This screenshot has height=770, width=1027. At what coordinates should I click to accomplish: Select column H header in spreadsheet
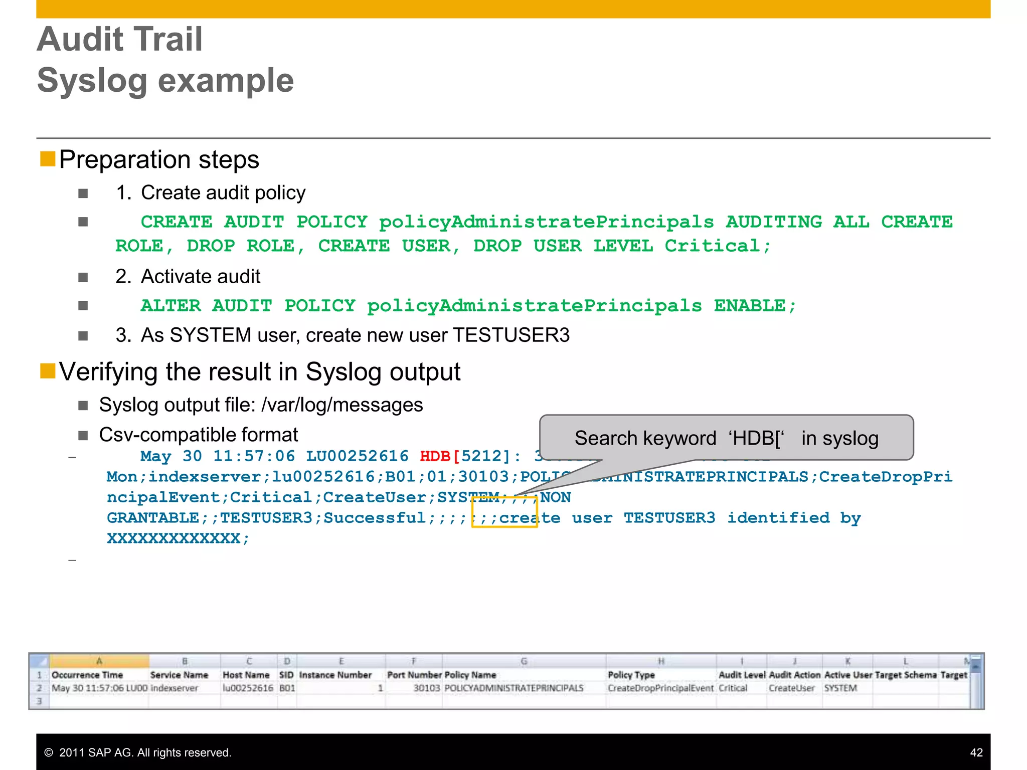(x=661, y=661)
